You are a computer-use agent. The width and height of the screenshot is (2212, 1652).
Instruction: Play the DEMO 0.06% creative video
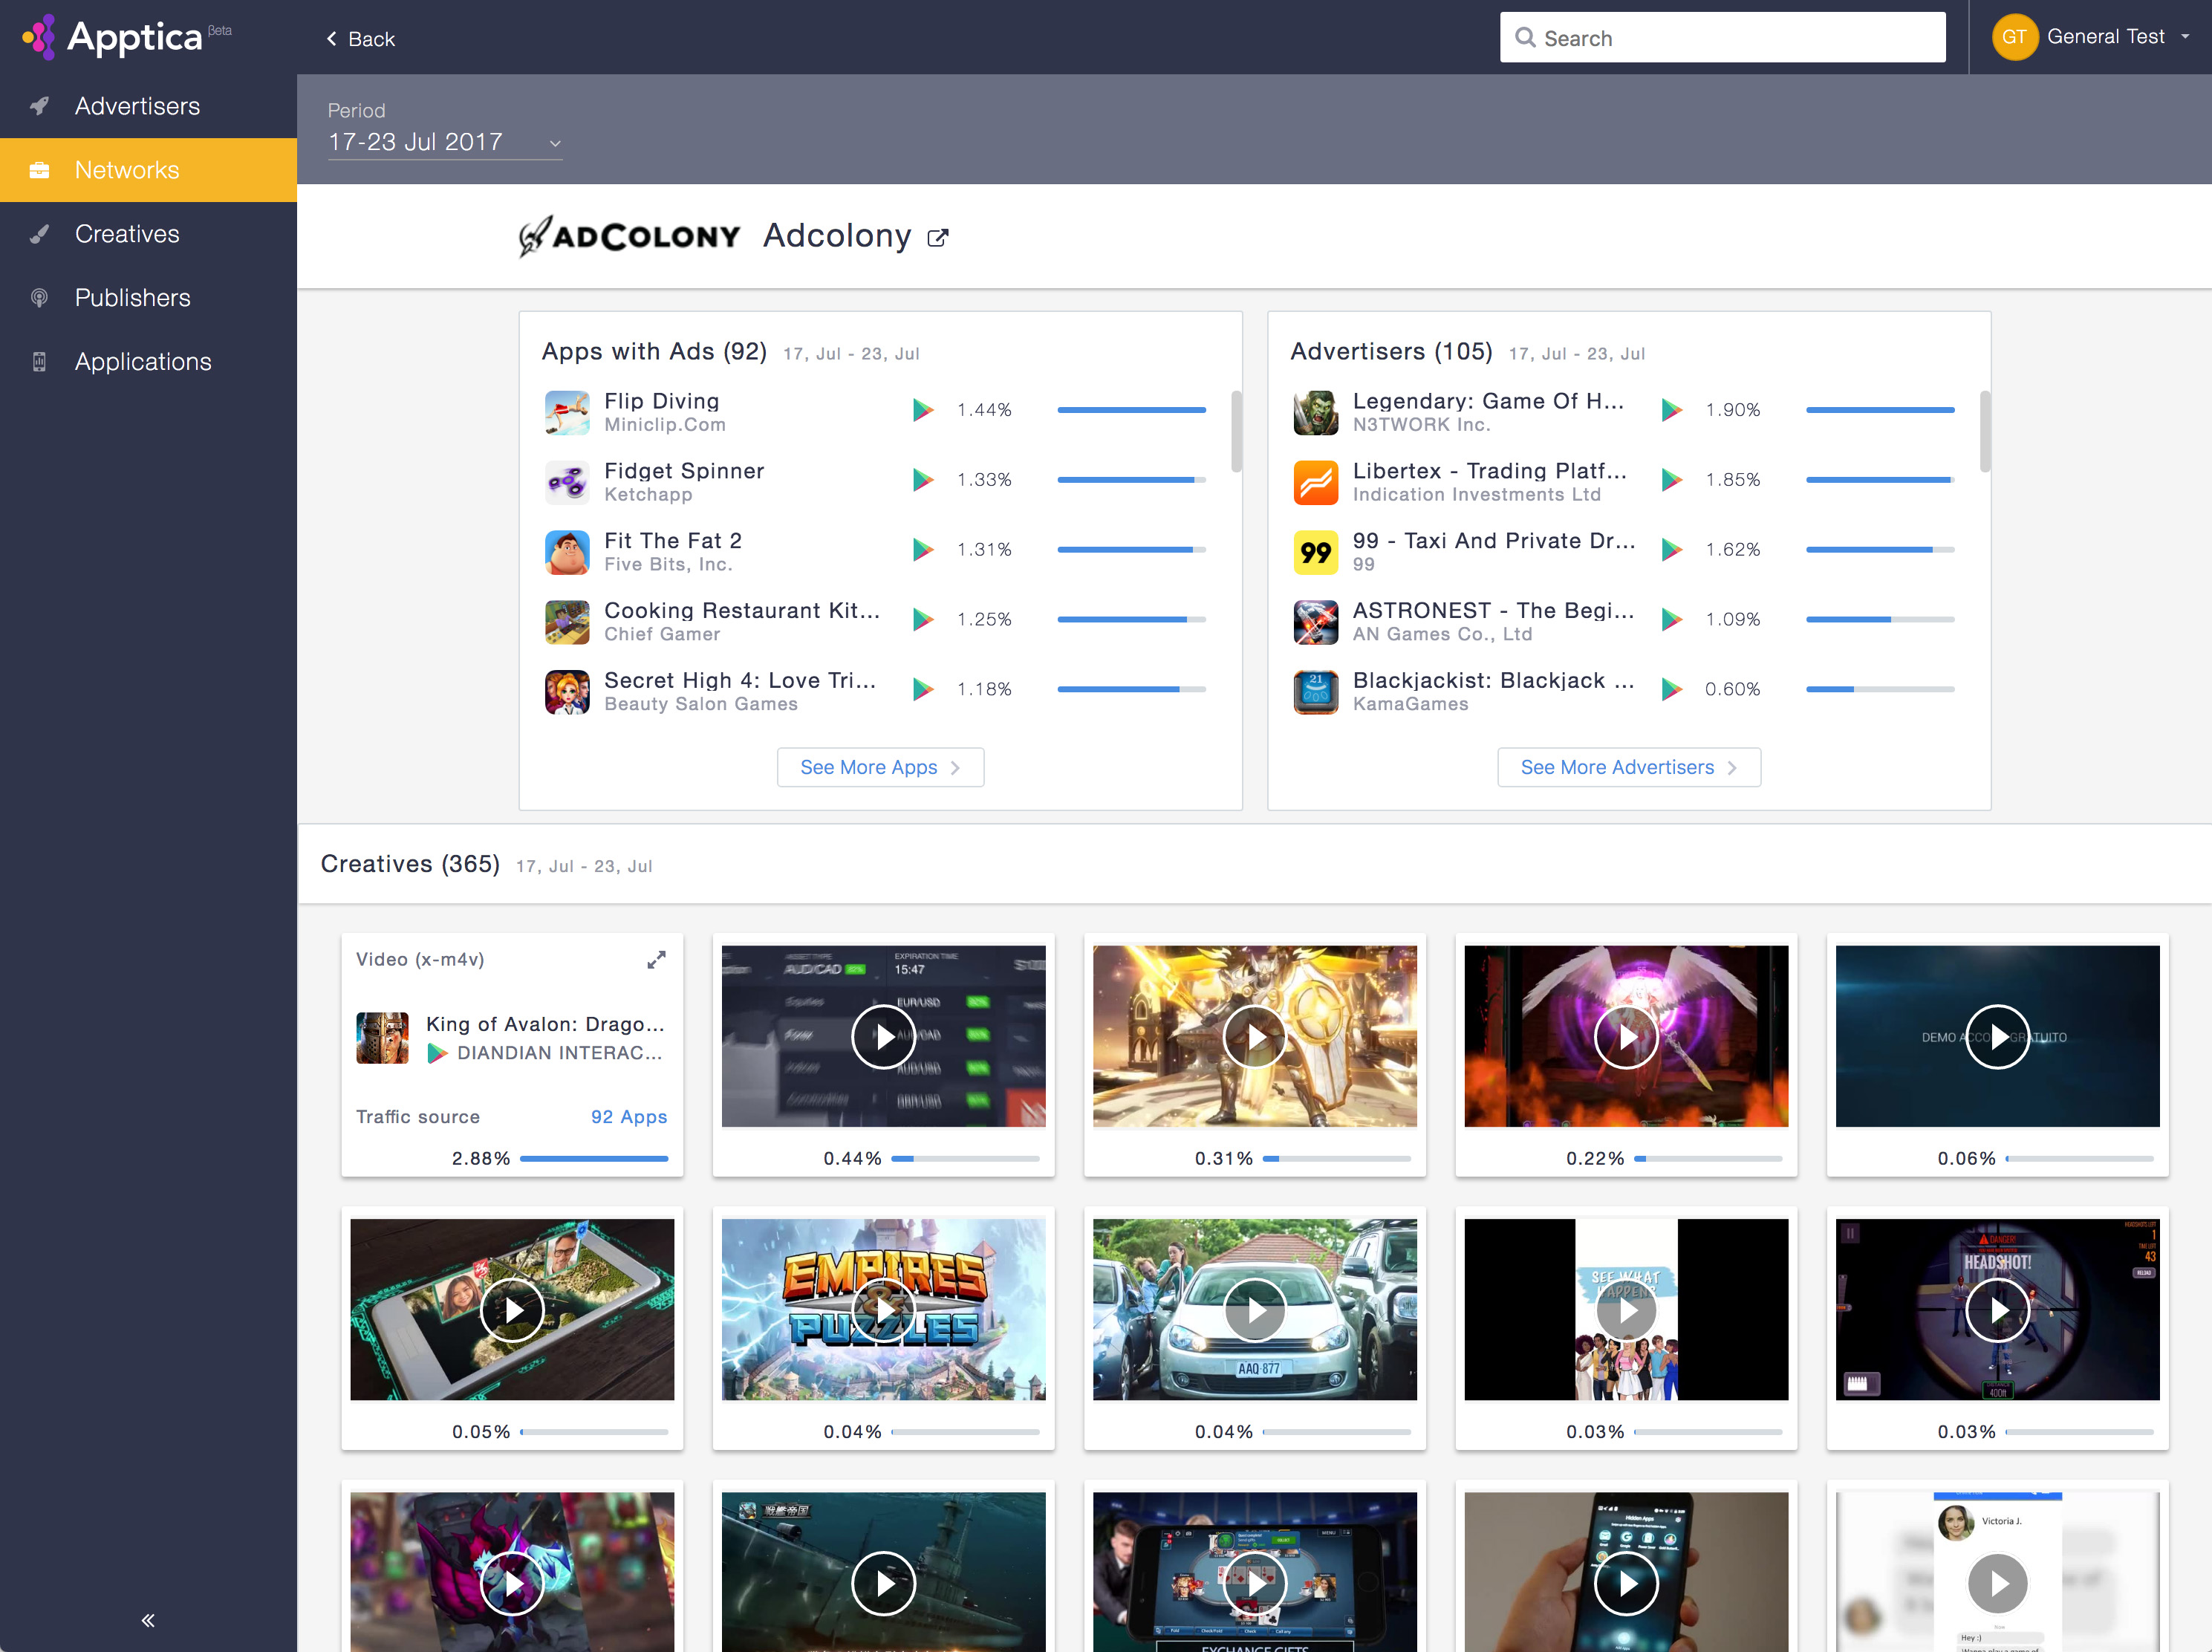point(1997,1037)
